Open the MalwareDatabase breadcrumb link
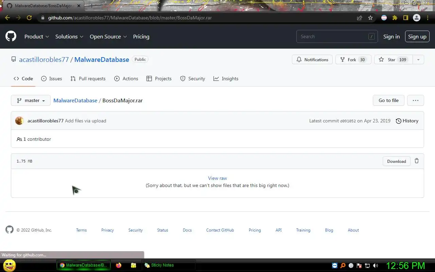435x272 pixels. tap(75, 100)
